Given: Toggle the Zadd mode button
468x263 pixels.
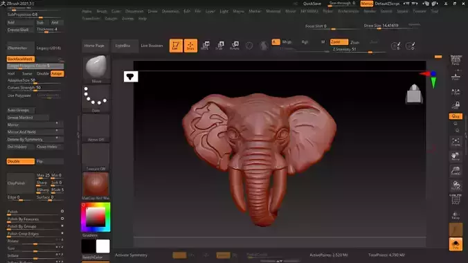Looking at the screenshot, I should 339,42.
